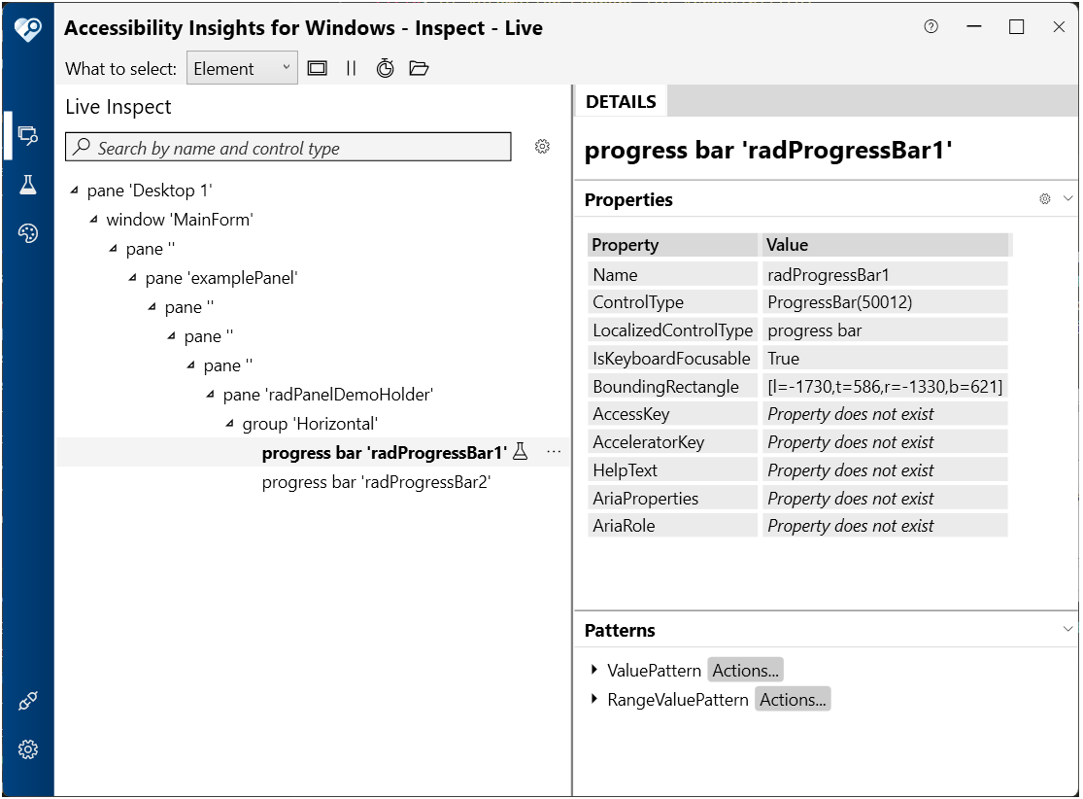1083x799 pixels.
Task: Click the AccessKey property cell
Action: [x=672, y=414]
